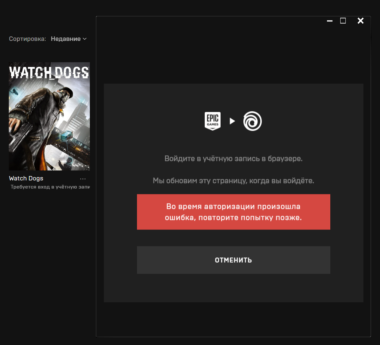Open the Недавние sorting dropdown
The height and width of the screenshot is (345, 380).
point(68,39)
